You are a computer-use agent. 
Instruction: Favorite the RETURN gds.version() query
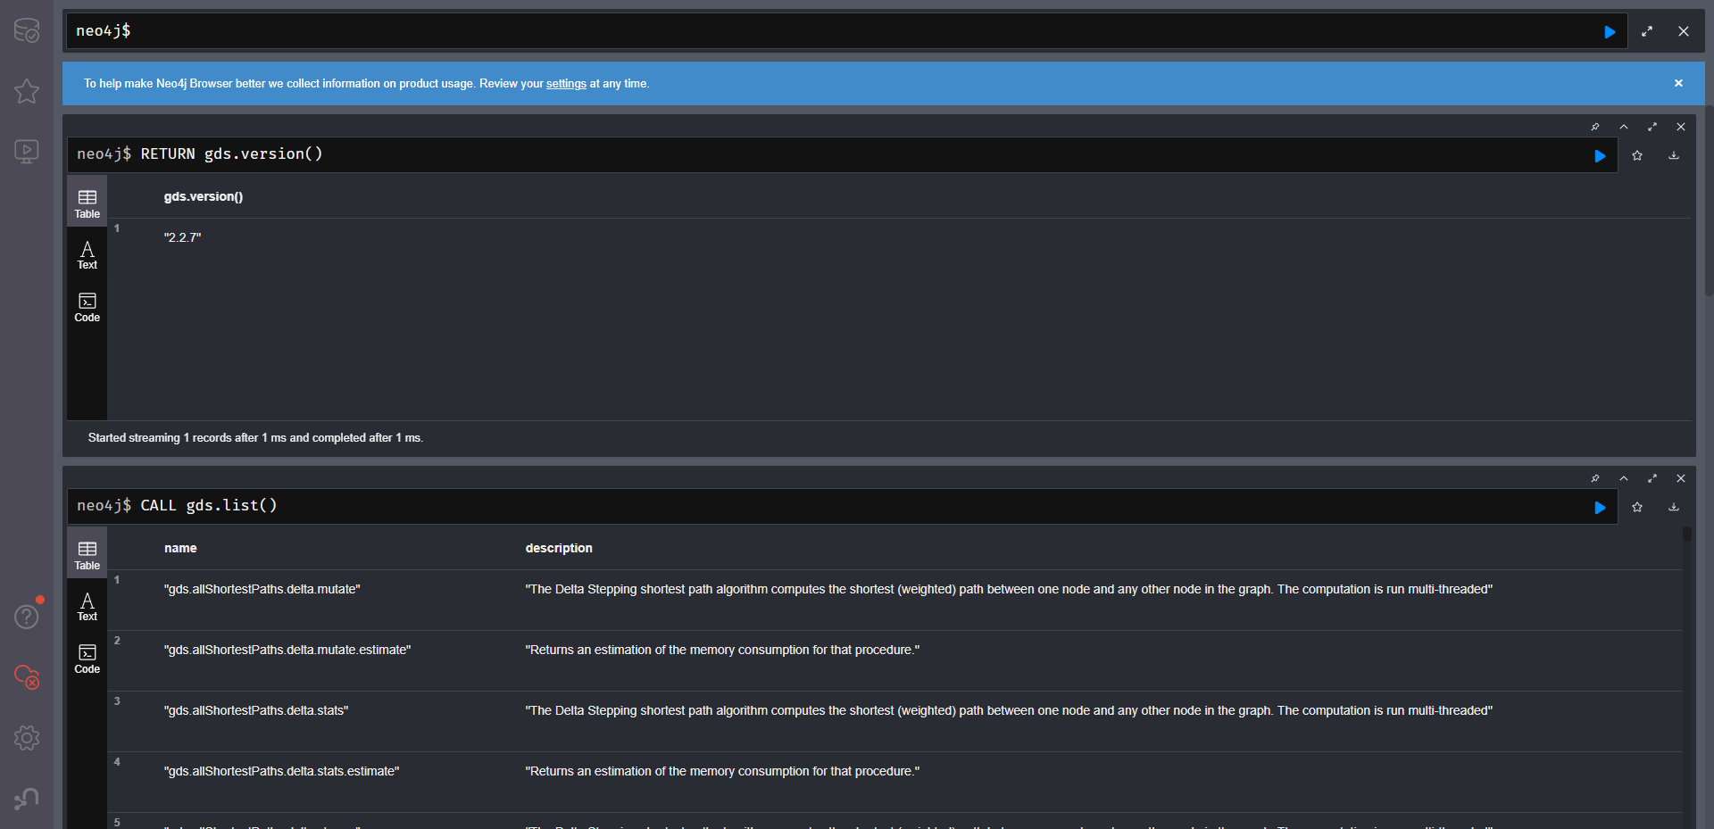(1637, 155)
